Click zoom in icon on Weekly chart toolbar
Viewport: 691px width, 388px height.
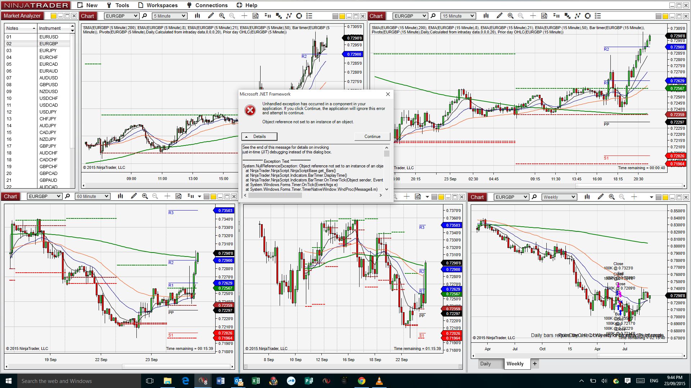click(611, 197)
